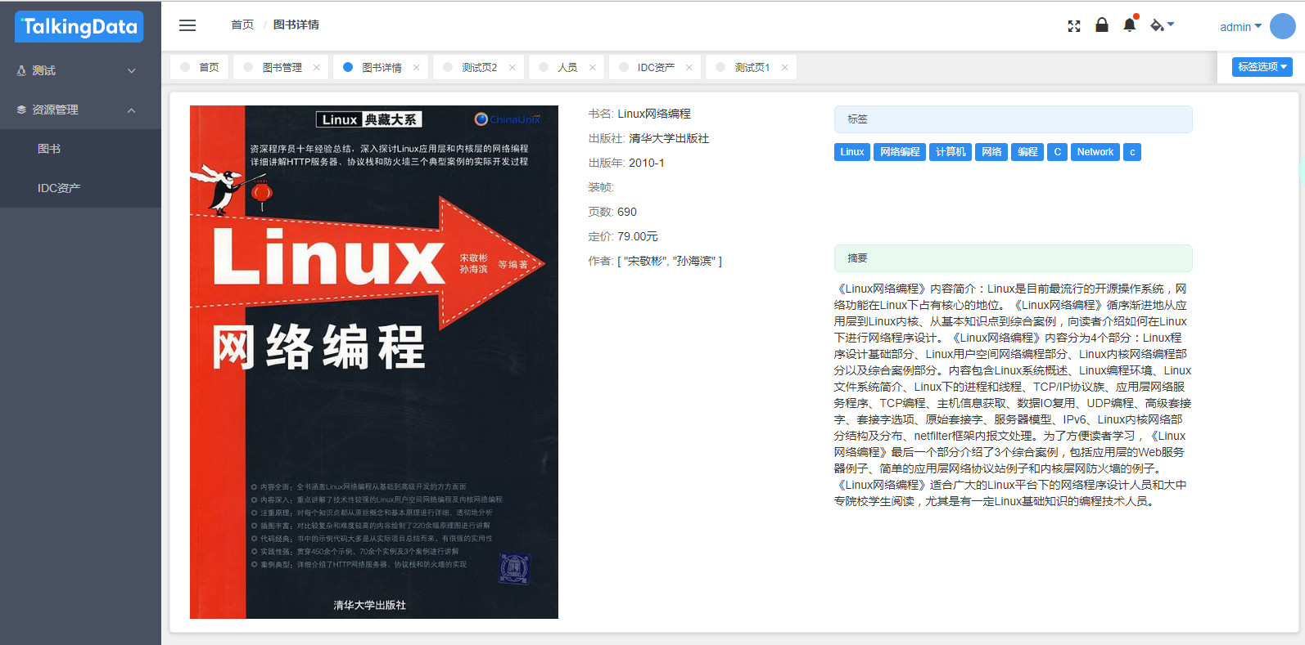Toggle the sidebar with the hamburger icon
The width and height of the screenshot is (1305, 645).
coord(187,25)
